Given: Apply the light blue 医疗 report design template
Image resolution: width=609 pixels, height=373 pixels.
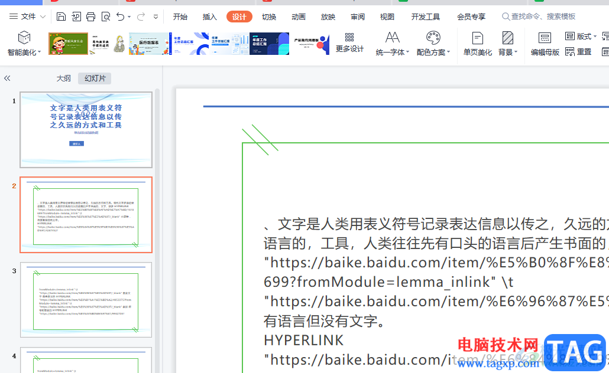Looking at the screenshot, I should click(x=149, y=44).
